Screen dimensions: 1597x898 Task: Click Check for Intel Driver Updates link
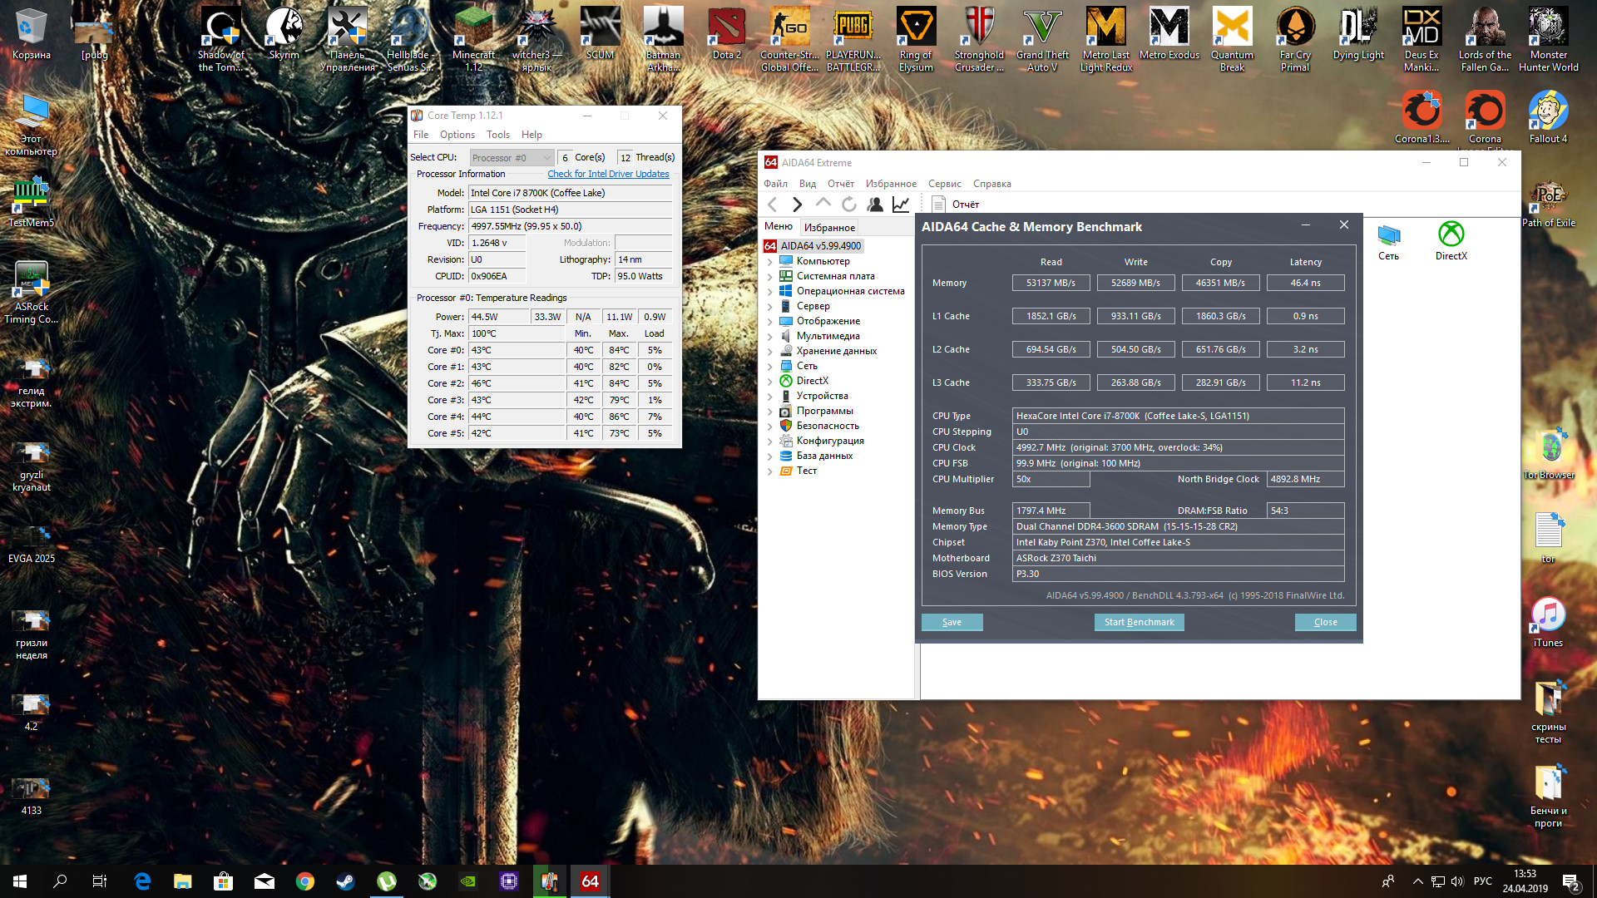(x=608, y=174)
